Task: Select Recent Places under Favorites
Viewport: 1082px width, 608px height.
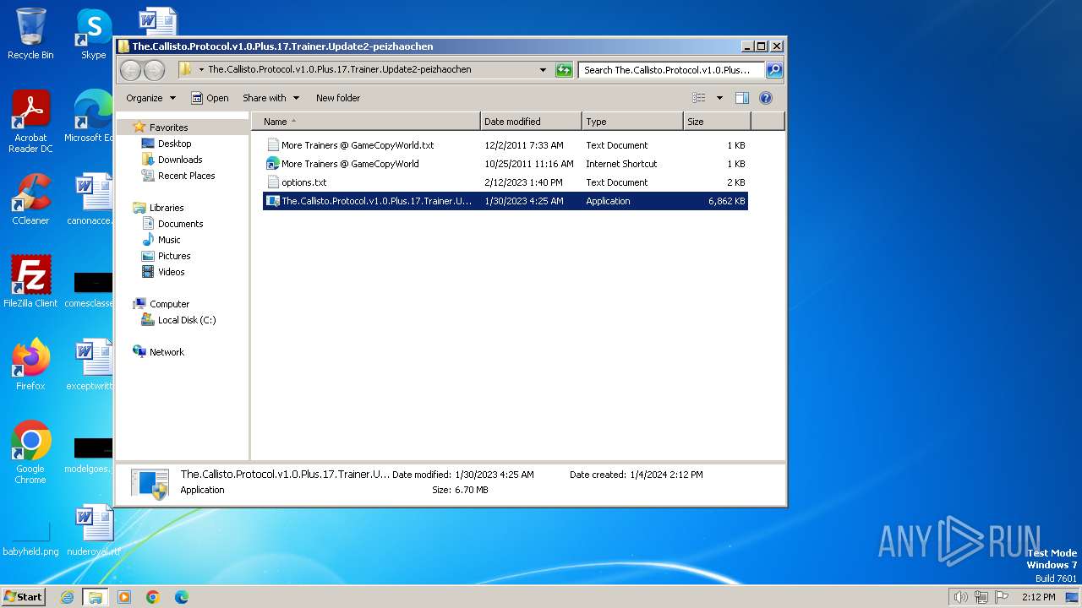Action: coord(186,176)
